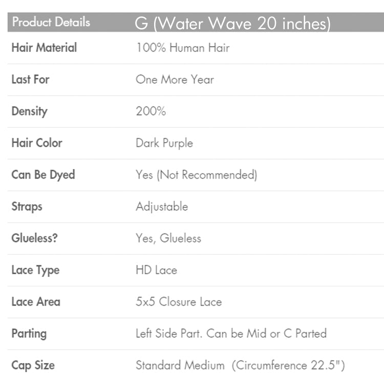The height and width of the screenshot is (384, 384).
Task: Select the Can Be Dyed label
Action: pyautogui.click(x=43, y=175)
